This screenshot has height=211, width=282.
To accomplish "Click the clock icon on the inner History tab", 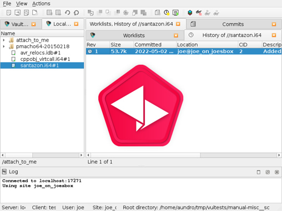I will (x=191, y=35).
